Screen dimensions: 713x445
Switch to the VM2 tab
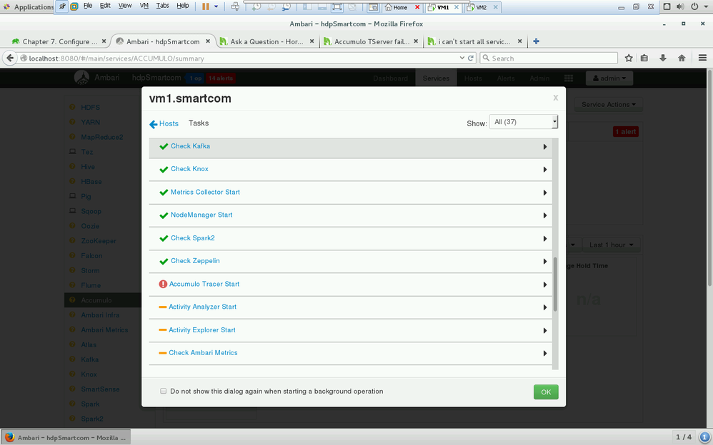tap(481, 7)
